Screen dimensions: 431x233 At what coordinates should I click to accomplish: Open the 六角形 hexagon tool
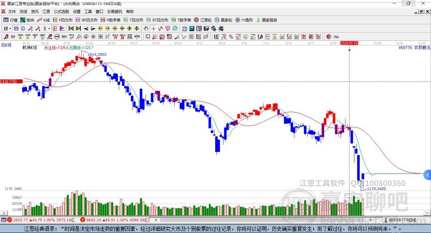(x=244, y=20)
